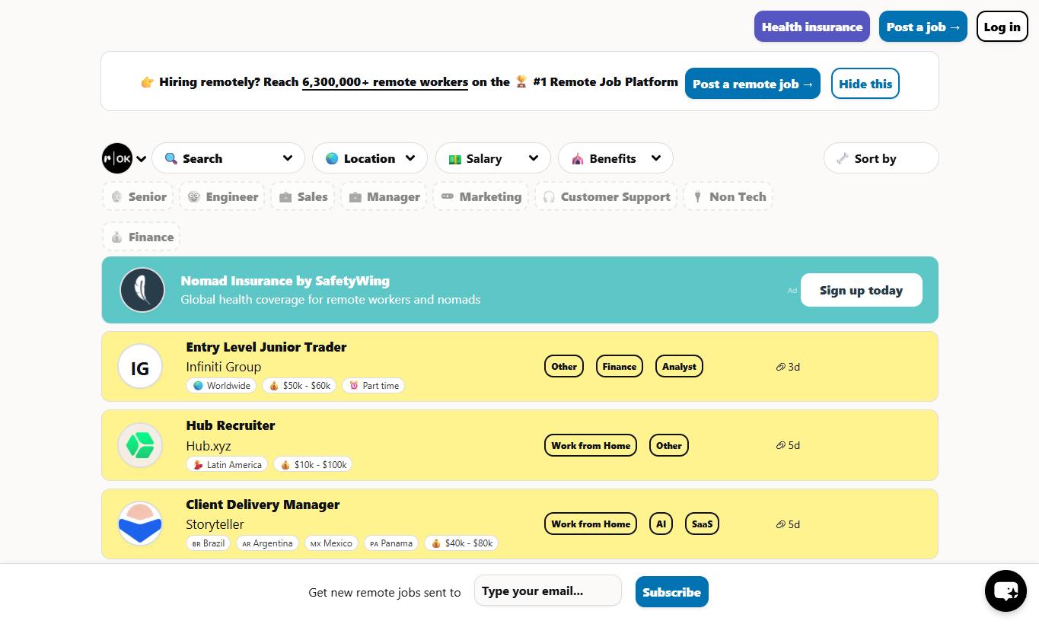Select the Analyst tag

[679, 367]
